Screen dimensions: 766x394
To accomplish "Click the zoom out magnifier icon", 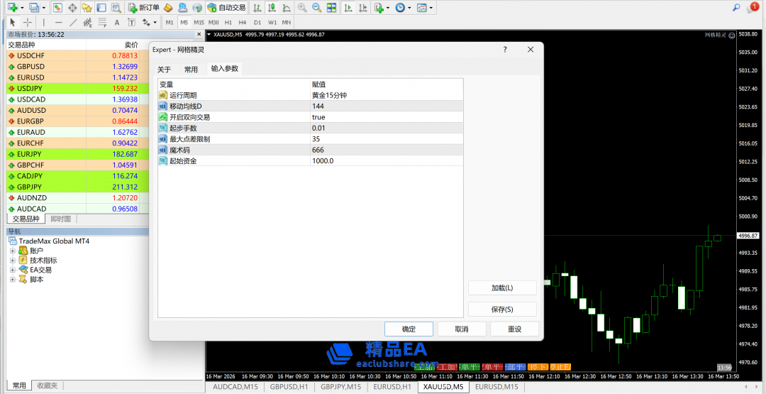I will 316,8.
